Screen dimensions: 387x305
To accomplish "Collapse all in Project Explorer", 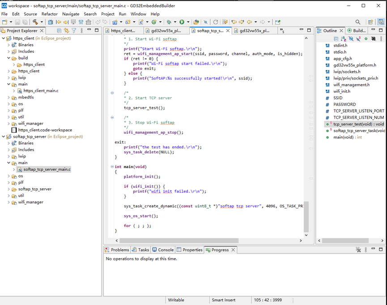I will (x=59, y=31).
